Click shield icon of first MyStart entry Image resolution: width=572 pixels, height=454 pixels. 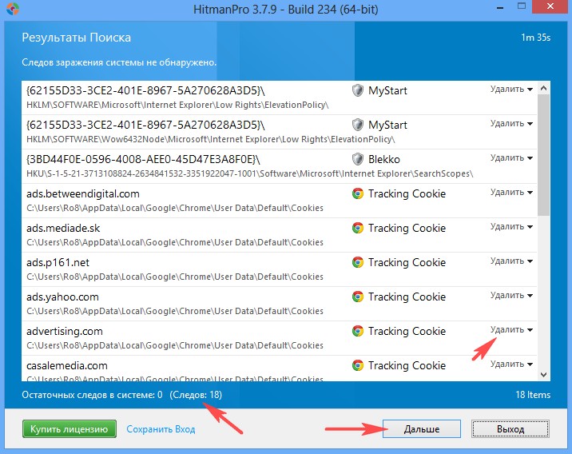click(x=358, y=90)
